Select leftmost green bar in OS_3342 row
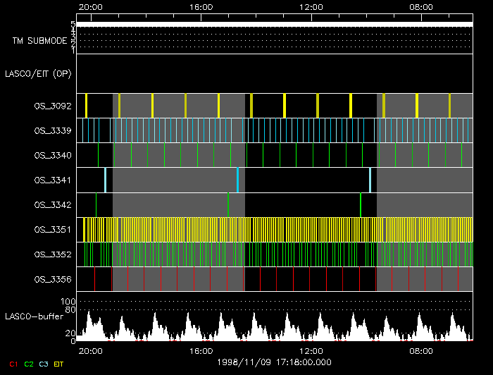Viewport: 493px width, 375px height. (96, 204)
